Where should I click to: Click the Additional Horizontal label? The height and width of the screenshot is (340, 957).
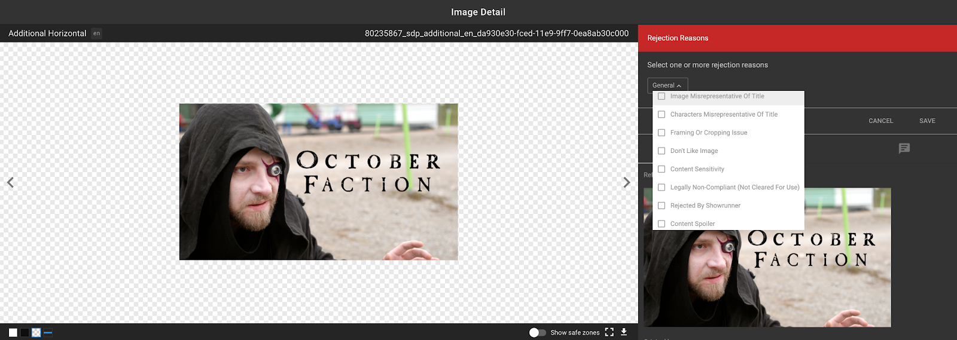[x=47, y=33]
